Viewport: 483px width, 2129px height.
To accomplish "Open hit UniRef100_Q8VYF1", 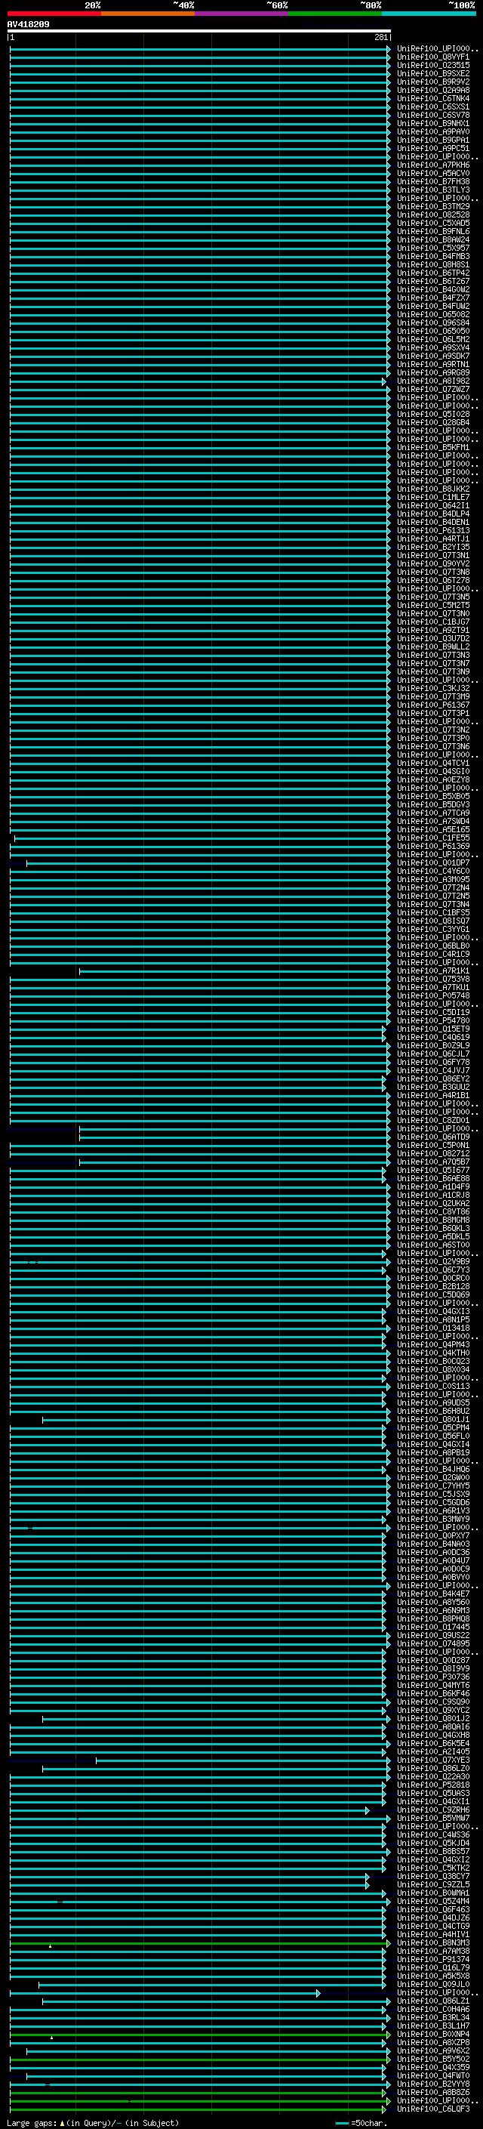I will pyautogui.click(x=433, y=57).
